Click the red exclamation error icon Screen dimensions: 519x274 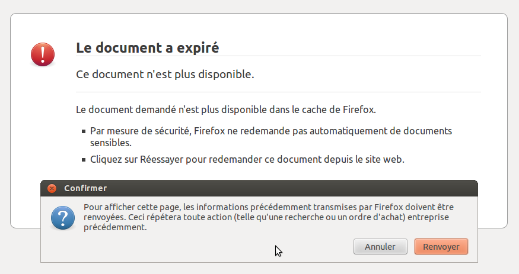point(43,54)
